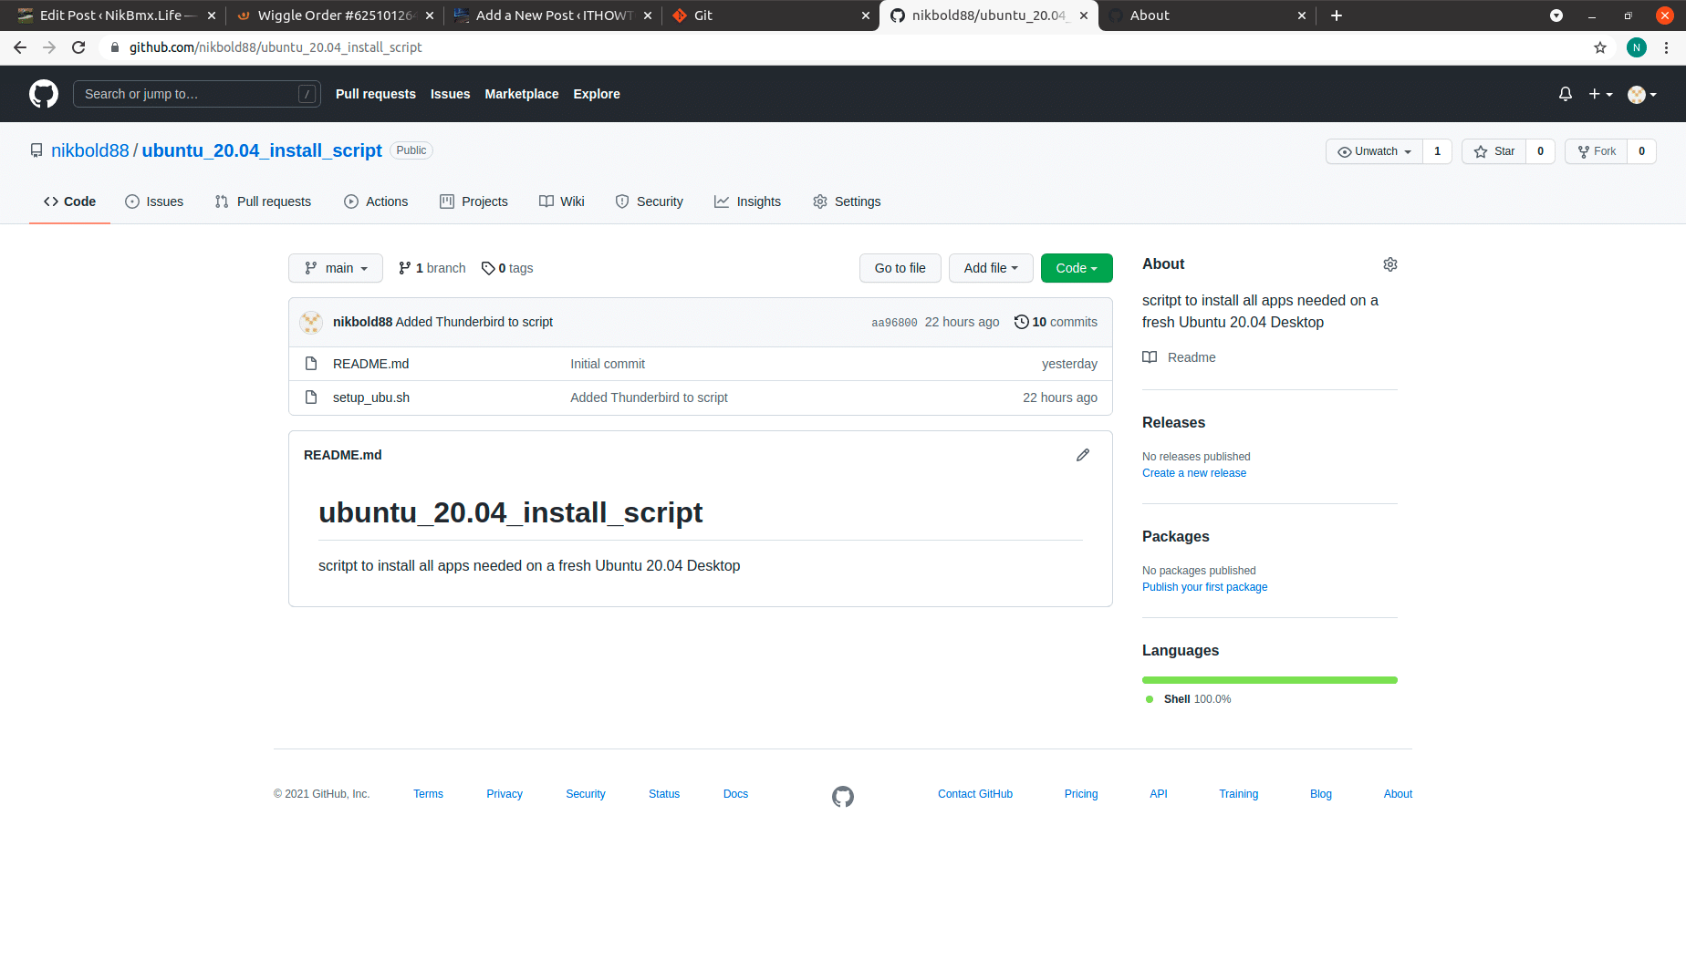
Task: Switch to the Git browser tab
Action: pyautogui.click(x=771, y=15)
